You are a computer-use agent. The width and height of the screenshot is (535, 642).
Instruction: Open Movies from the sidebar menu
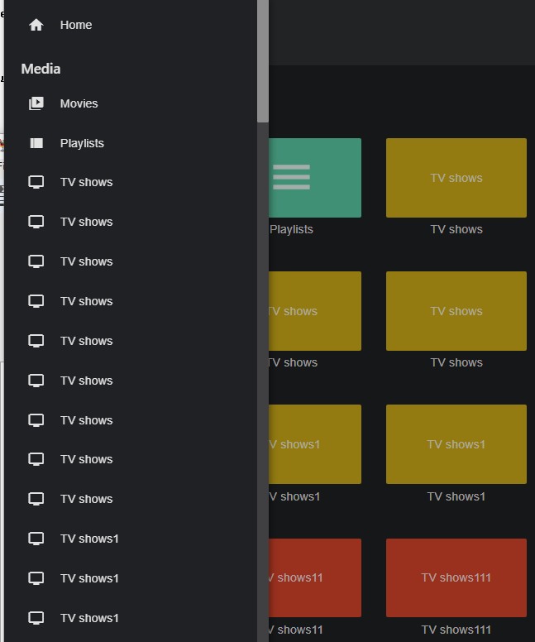point(79,103)
